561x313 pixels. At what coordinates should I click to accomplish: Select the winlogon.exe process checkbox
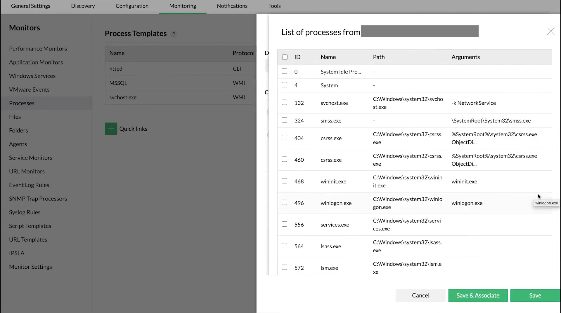(x=284, y=203)
